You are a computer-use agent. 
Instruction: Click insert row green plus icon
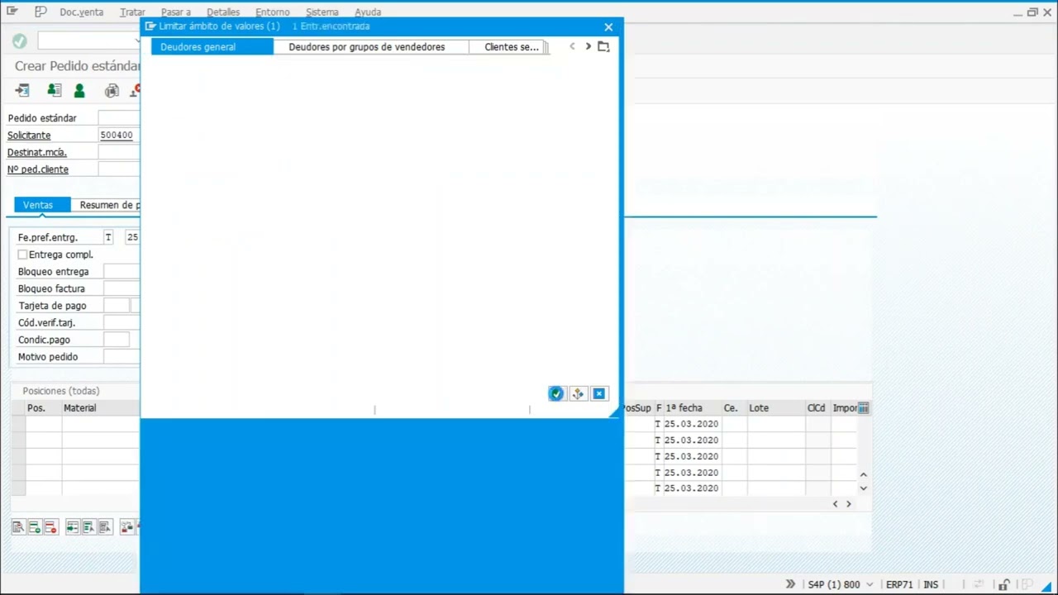click(35, 527)
